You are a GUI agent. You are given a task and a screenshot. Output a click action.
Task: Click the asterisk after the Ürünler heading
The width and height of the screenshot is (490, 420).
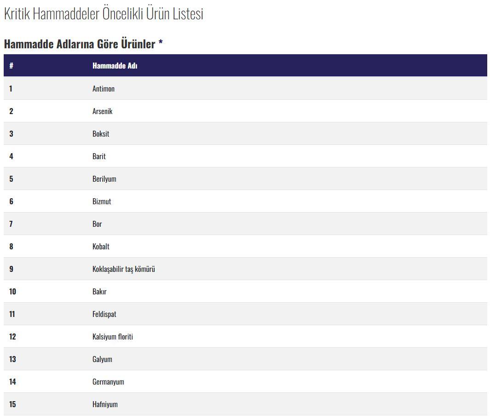click(x=161, y=43)
